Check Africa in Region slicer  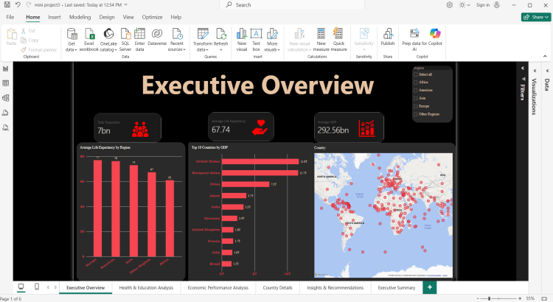click(x=415, y=82)
